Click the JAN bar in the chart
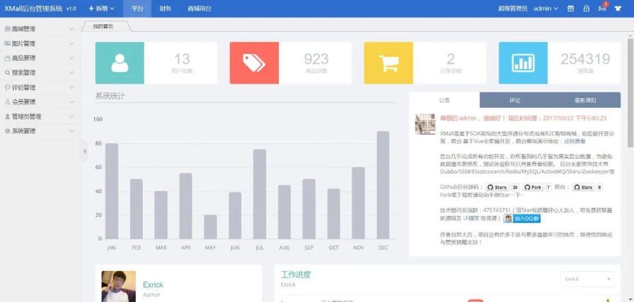This screenshot has width=634, height=302. 112,191
